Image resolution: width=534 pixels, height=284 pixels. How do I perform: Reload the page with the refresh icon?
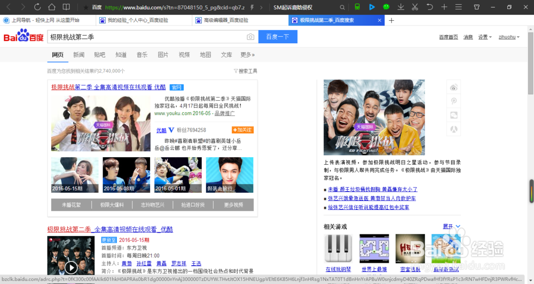click(37, 7)
